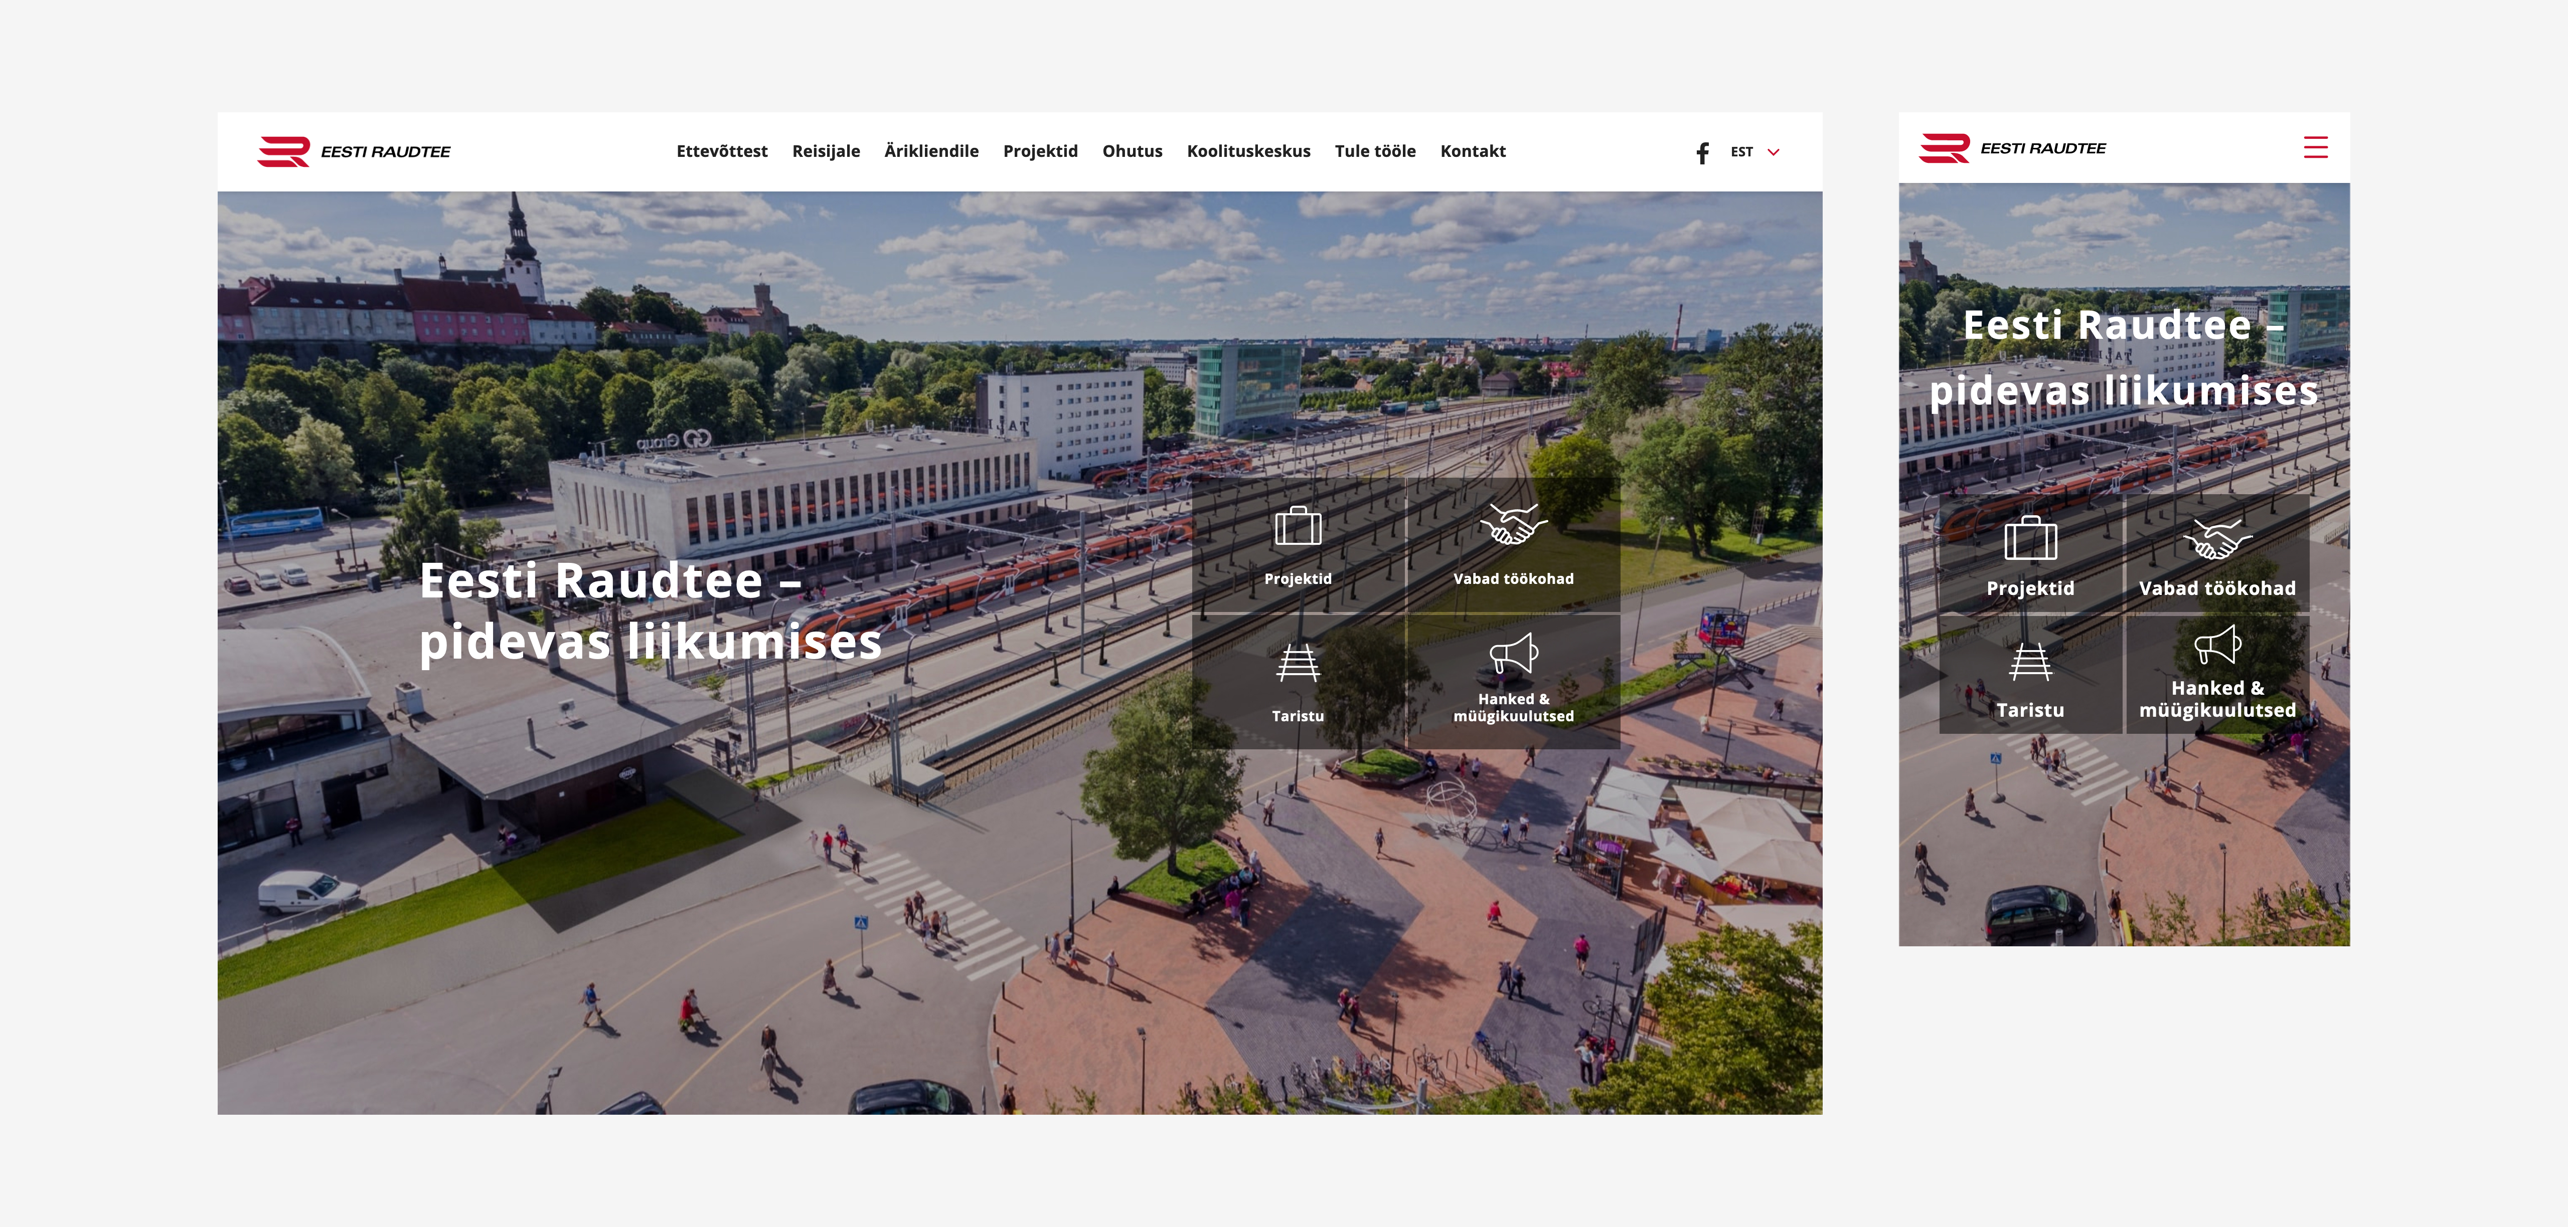Click megaphone icon in desktop Hanked tile
The height and width of the screenshot is (1227, 2568).
pyautogui.click(x=1513, y=653)
